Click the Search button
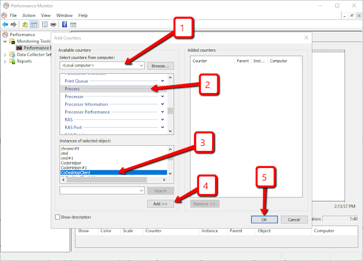 (161, 191)
